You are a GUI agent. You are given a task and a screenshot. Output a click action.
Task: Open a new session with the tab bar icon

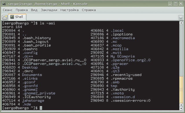coord(5,17)
